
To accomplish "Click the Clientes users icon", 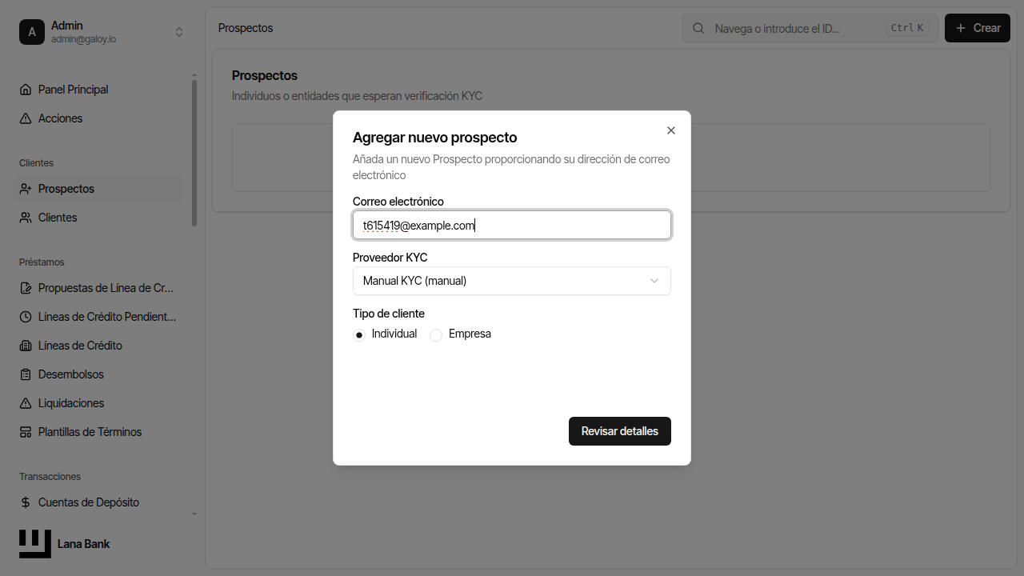I will 26,218.
